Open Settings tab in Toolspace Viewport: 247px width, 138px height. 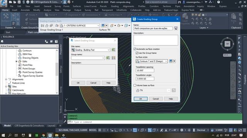(x=61, y=69)
